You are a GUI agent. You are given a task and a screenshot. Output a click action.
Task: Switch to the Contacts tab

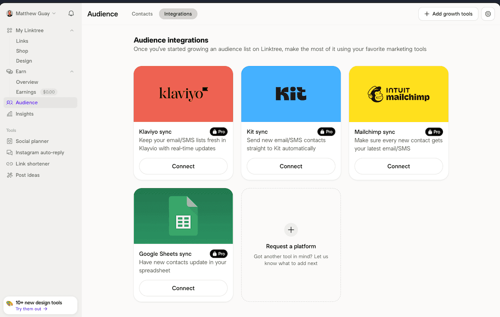tap(142, 14)
